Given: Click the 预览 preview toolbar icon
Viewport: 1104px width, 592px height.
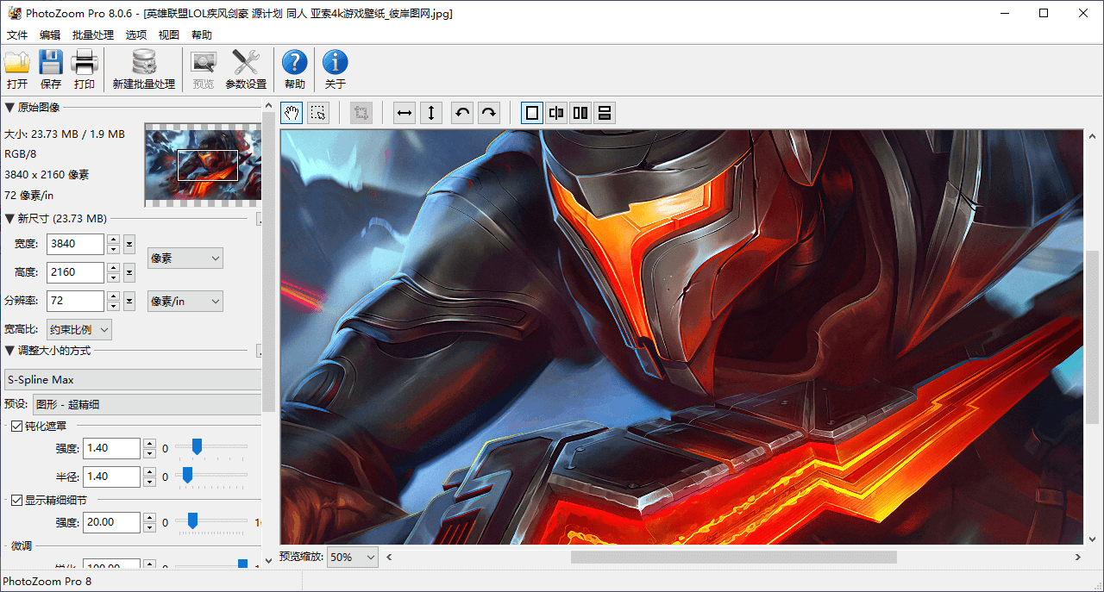Looking at the screenshot, I should (x=204, y=70).
